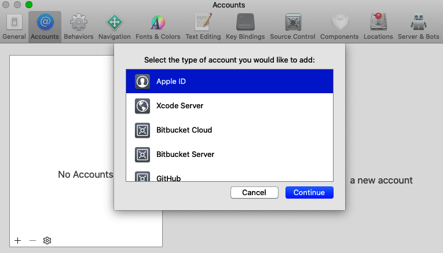Open the accounts gear action menu
The width and height of the screenshot is (443, 253).
click(47, 240)
